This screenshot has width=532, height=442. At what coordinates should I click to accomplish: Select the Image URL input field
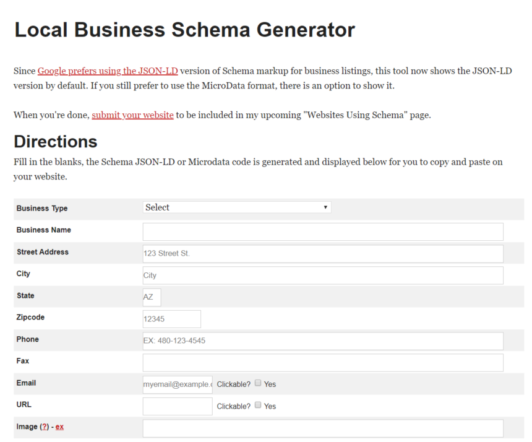(x=322, y=428)
